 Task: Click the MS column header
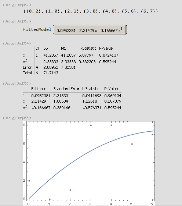click(63, 48)
